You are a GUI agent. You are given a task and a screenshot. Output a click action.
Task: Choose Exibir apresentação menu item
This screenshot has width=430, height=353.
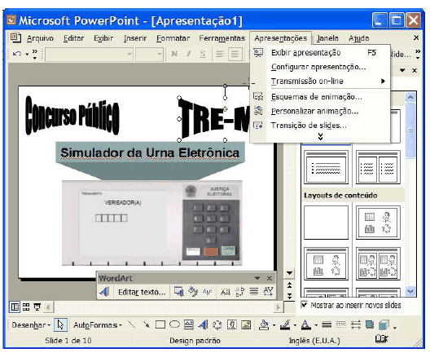(x=320, y=53)
